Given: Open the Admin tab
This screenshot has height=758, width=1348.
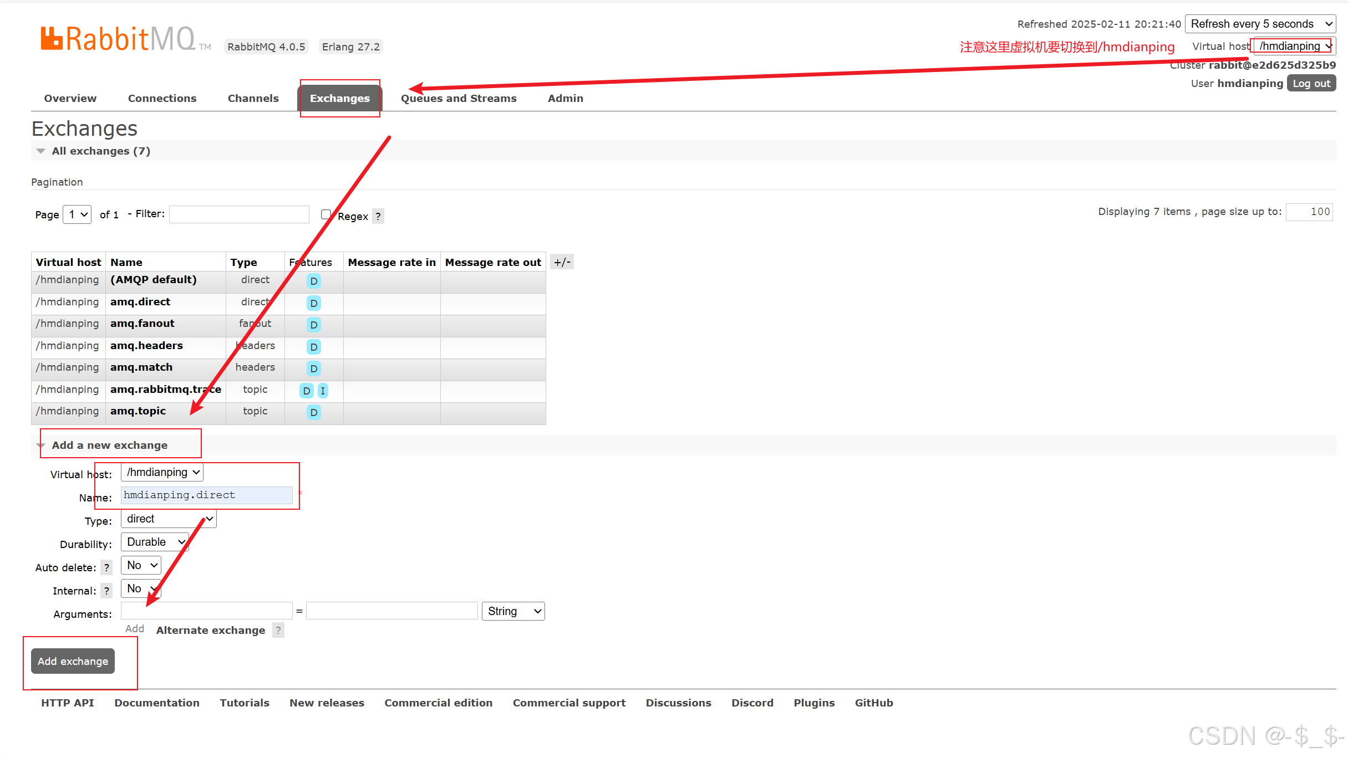Looking at the screenshot, I should (x=565, y=98).
